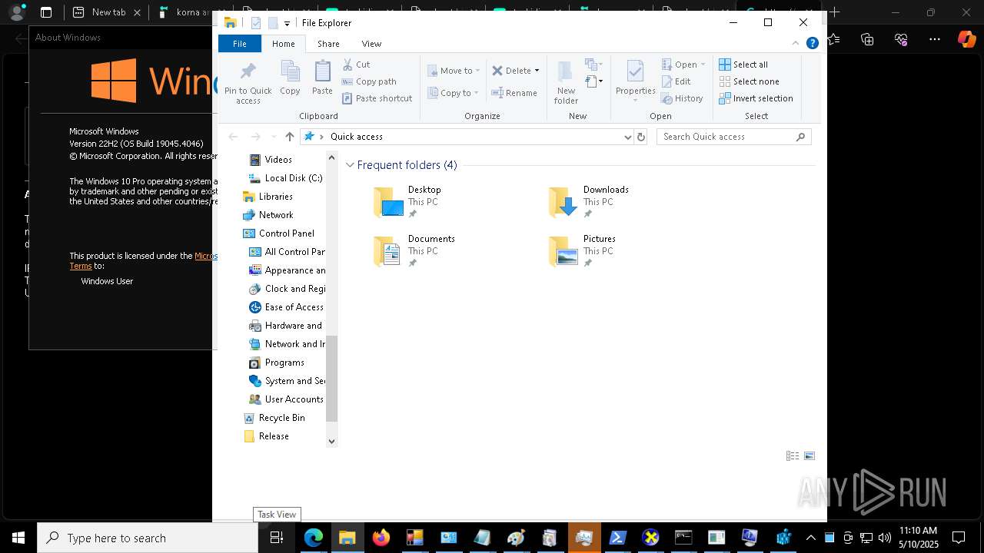Click the speaker volume tray icon
The width and height of the screenshot is (984, 553).
884,538
